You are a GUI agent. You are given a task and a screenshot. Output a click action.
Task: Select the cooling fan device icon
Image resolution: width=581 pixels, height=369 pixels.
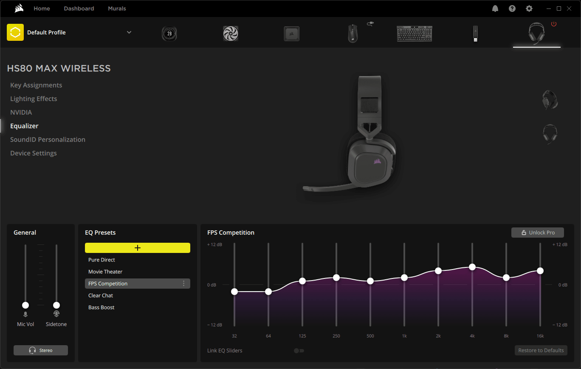click(231, 34)
